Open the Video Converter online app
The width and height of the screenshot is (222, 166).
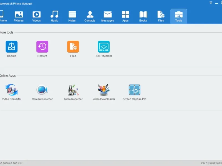(x=12, y=92)
